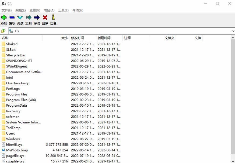
Task: Select the $Recycle.Bin folder icon
Action: (x=3, y=55)
